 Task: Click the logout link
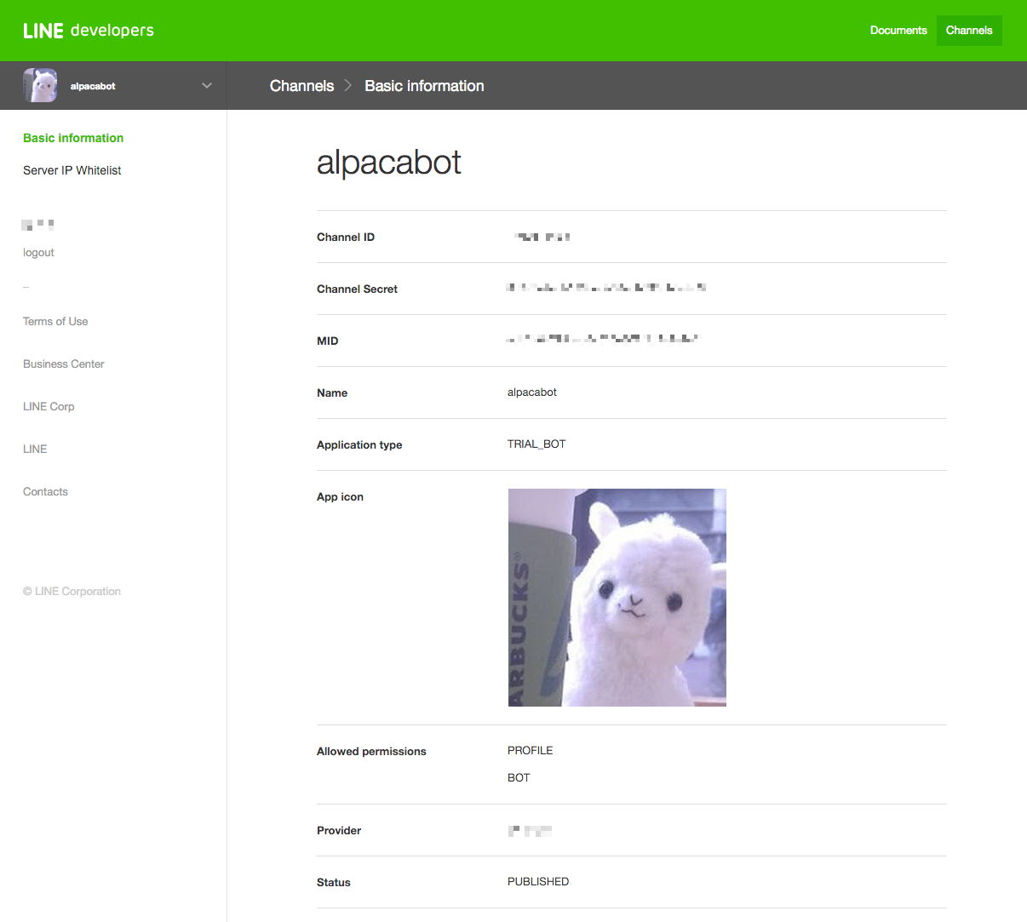(x=38, y=253)
